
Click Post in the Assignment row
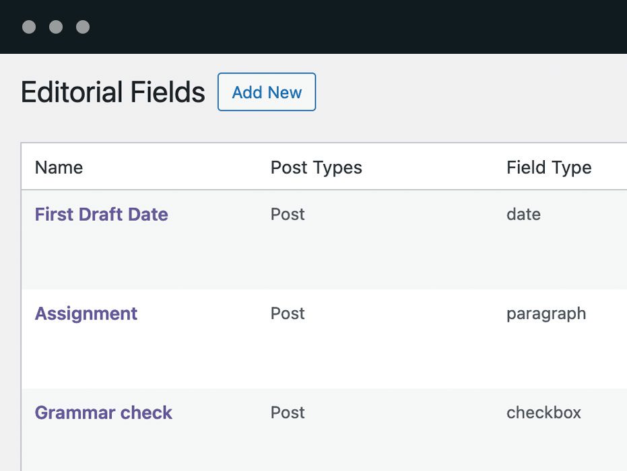288,314
